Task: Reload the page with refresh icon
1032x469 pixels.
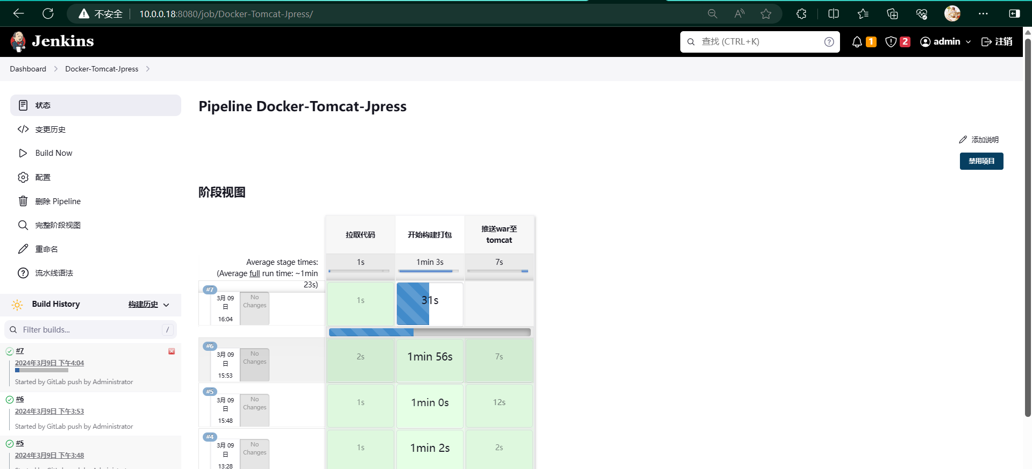Action: point(48,13)
